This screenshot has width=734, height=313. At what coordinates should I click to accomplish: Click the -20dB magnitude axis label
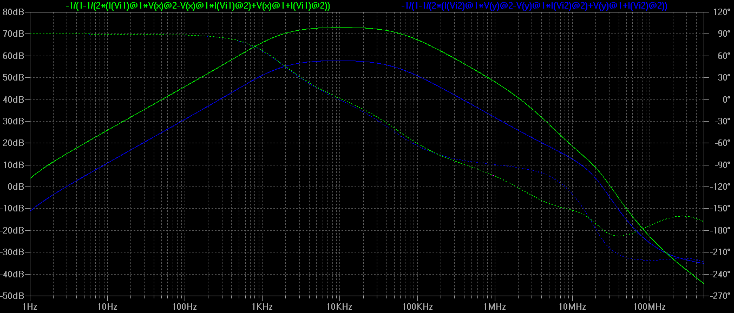tap(13, 230)
